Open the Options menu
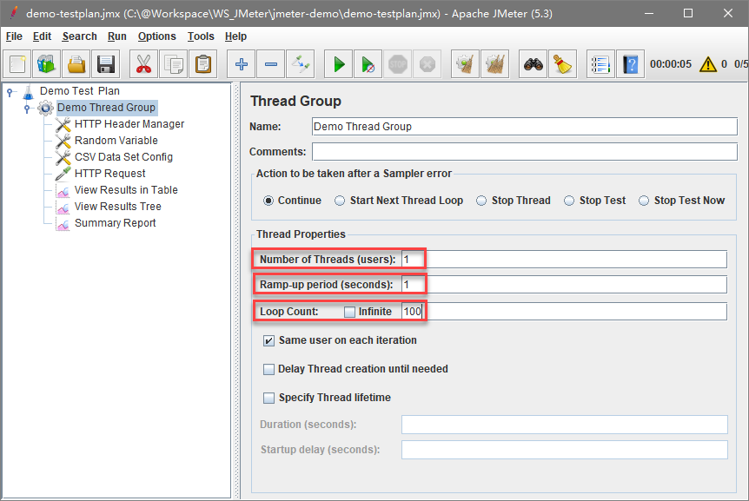The width and height of the screenshot is (749, 501). pyautogui.click(x=156, y=36)
